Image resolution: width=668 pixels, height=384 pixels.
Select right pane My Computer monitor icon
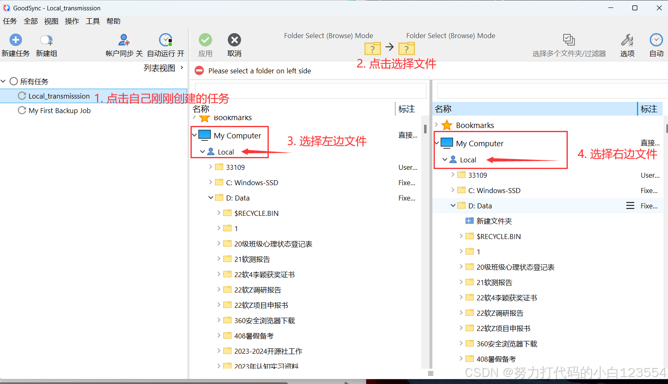point(447,143)
